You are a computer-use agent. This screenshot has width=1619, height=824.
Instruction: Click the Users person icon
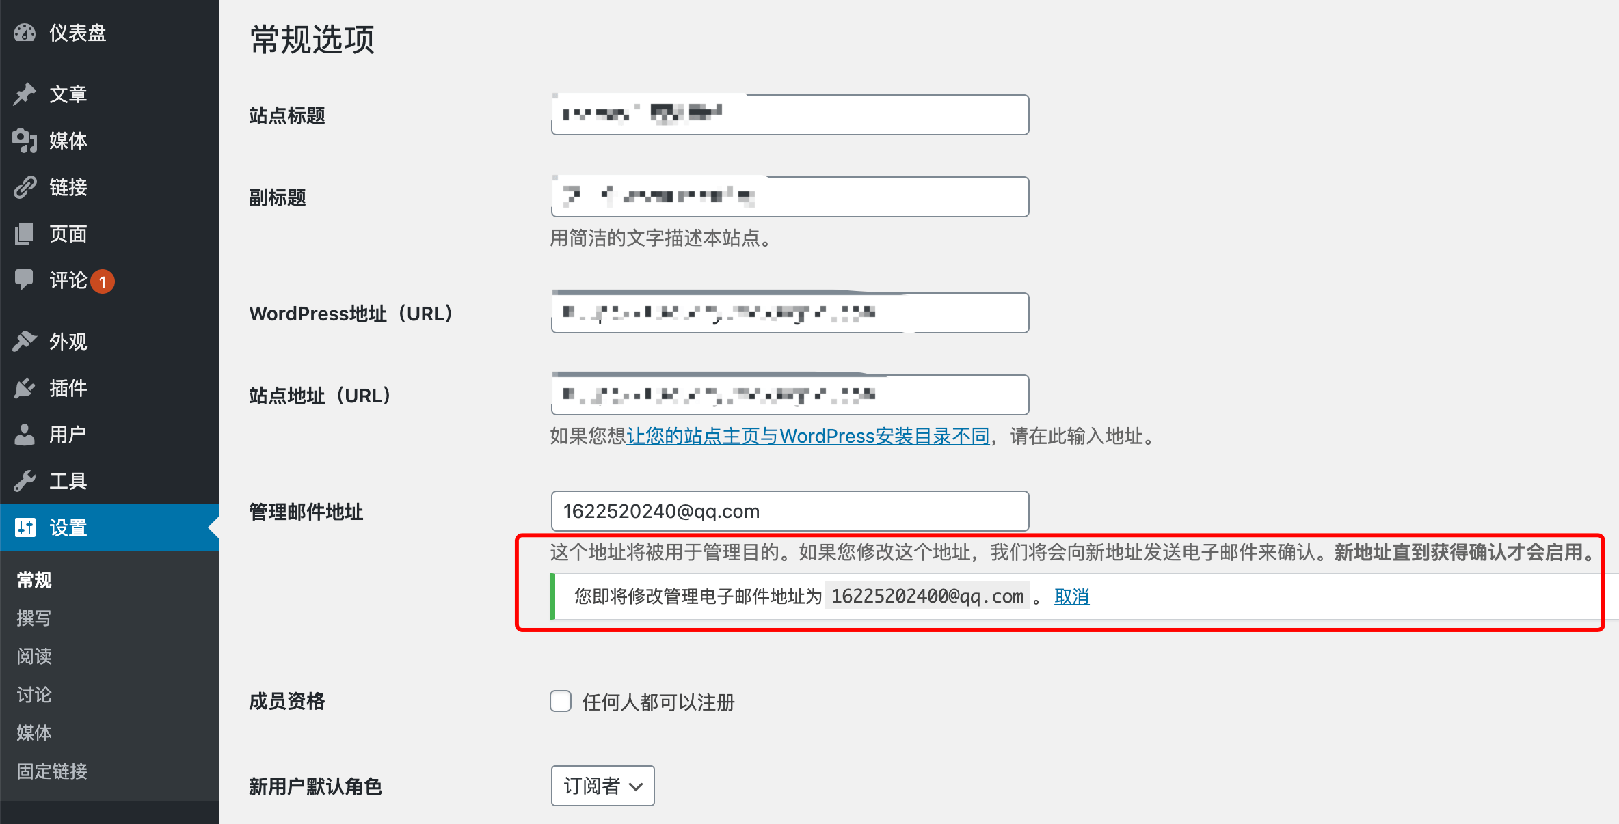coord(25,435)
